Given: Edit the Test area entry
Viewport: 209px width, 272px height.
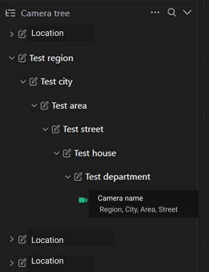Looking at the screenshot, I should click(45, 106).
